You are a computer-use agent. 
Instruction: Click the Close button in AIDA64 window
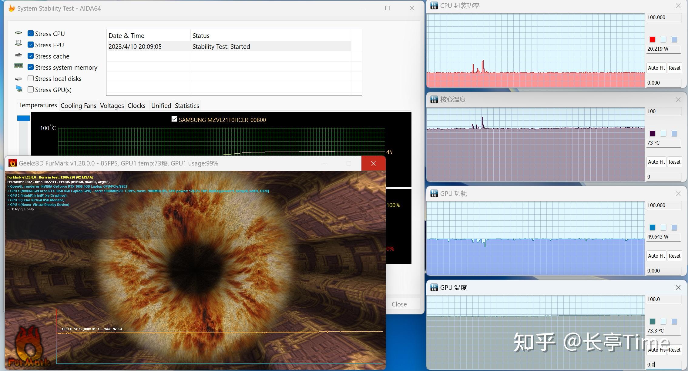(399, 304)
